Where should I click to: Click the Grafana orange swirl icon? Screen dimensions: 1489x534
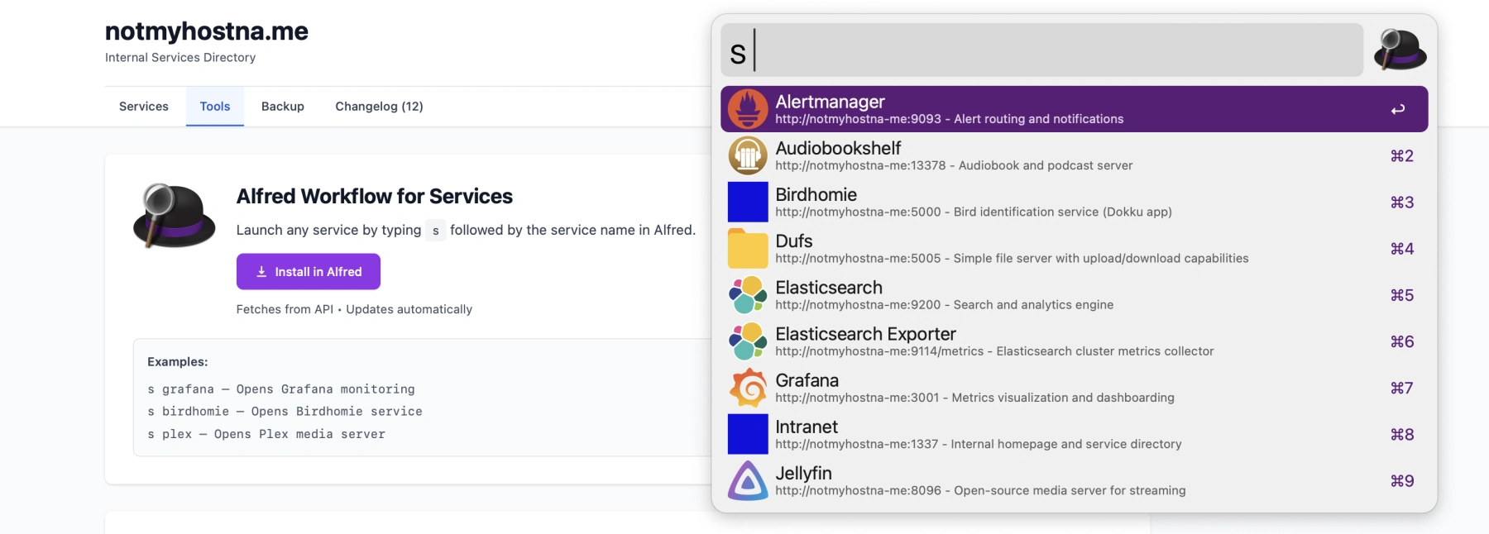click(748, 388)
